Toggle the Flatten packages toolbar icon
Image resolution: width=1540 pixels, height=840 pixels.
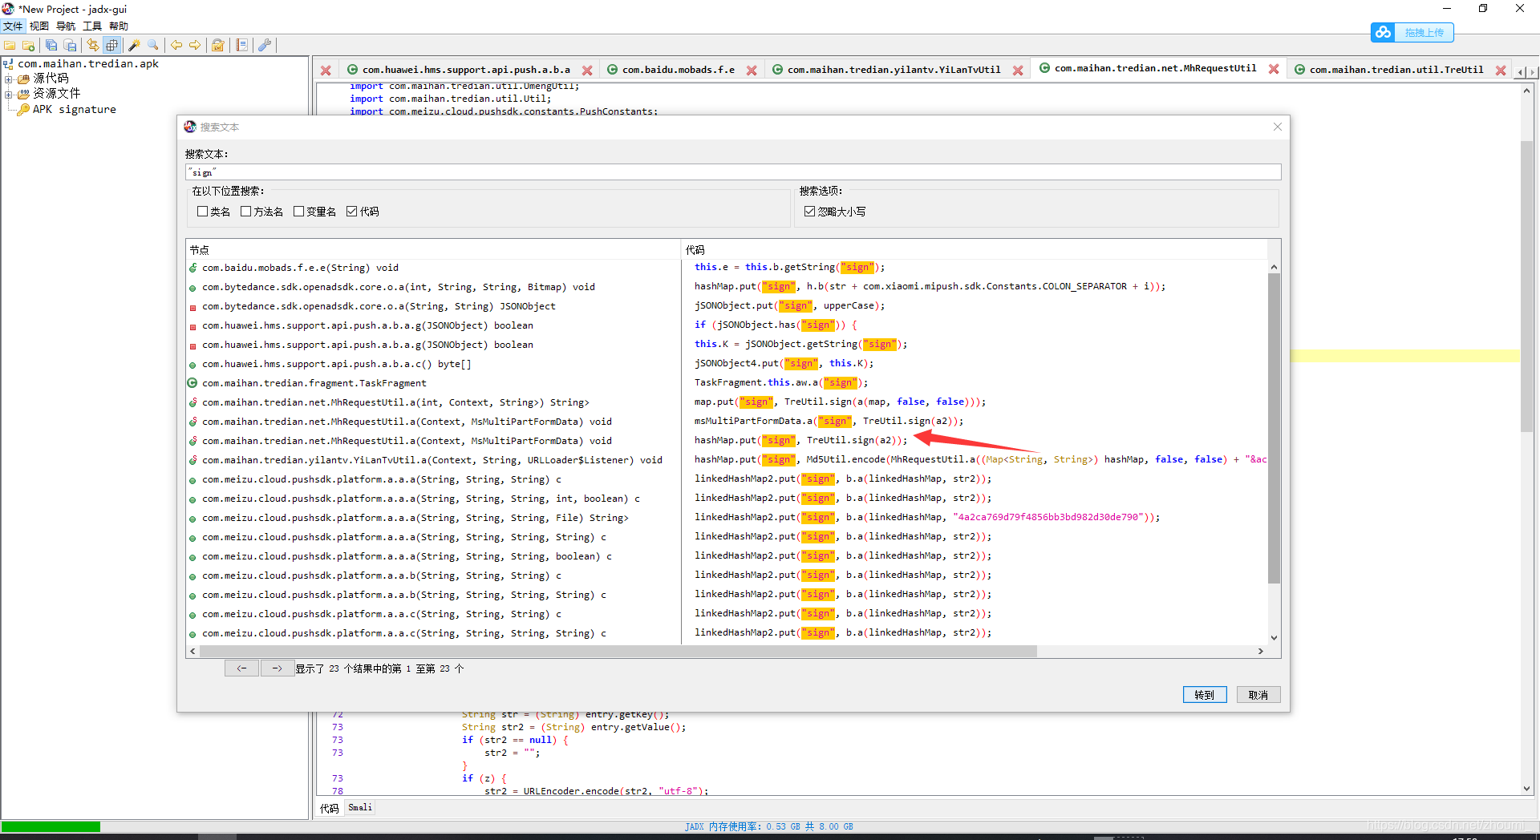pos(111,46)
